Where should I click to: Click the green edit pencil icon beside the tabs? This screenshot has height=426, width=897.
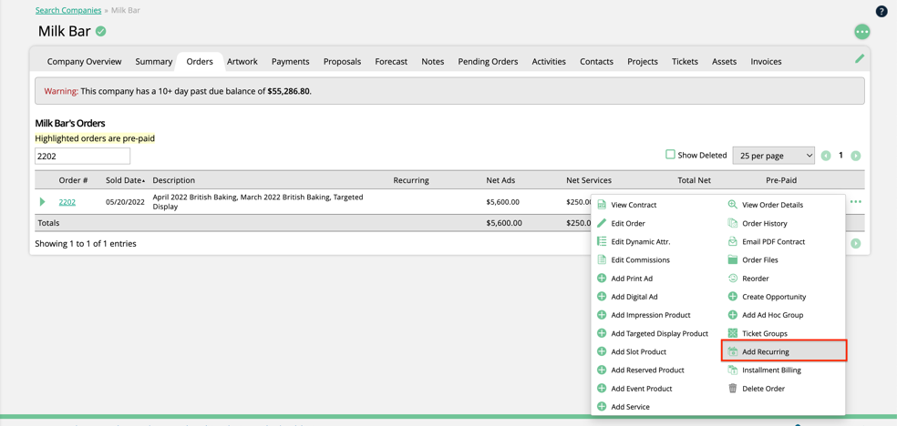[x=860, y=57]
